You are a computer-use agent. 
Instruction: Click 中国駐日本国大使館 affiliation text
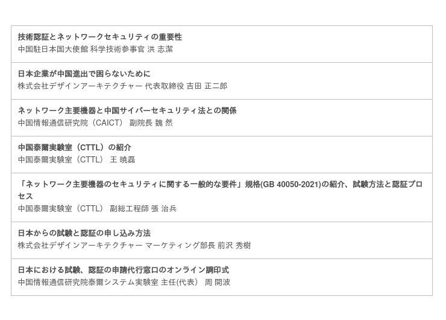click(x=52, y=50)
